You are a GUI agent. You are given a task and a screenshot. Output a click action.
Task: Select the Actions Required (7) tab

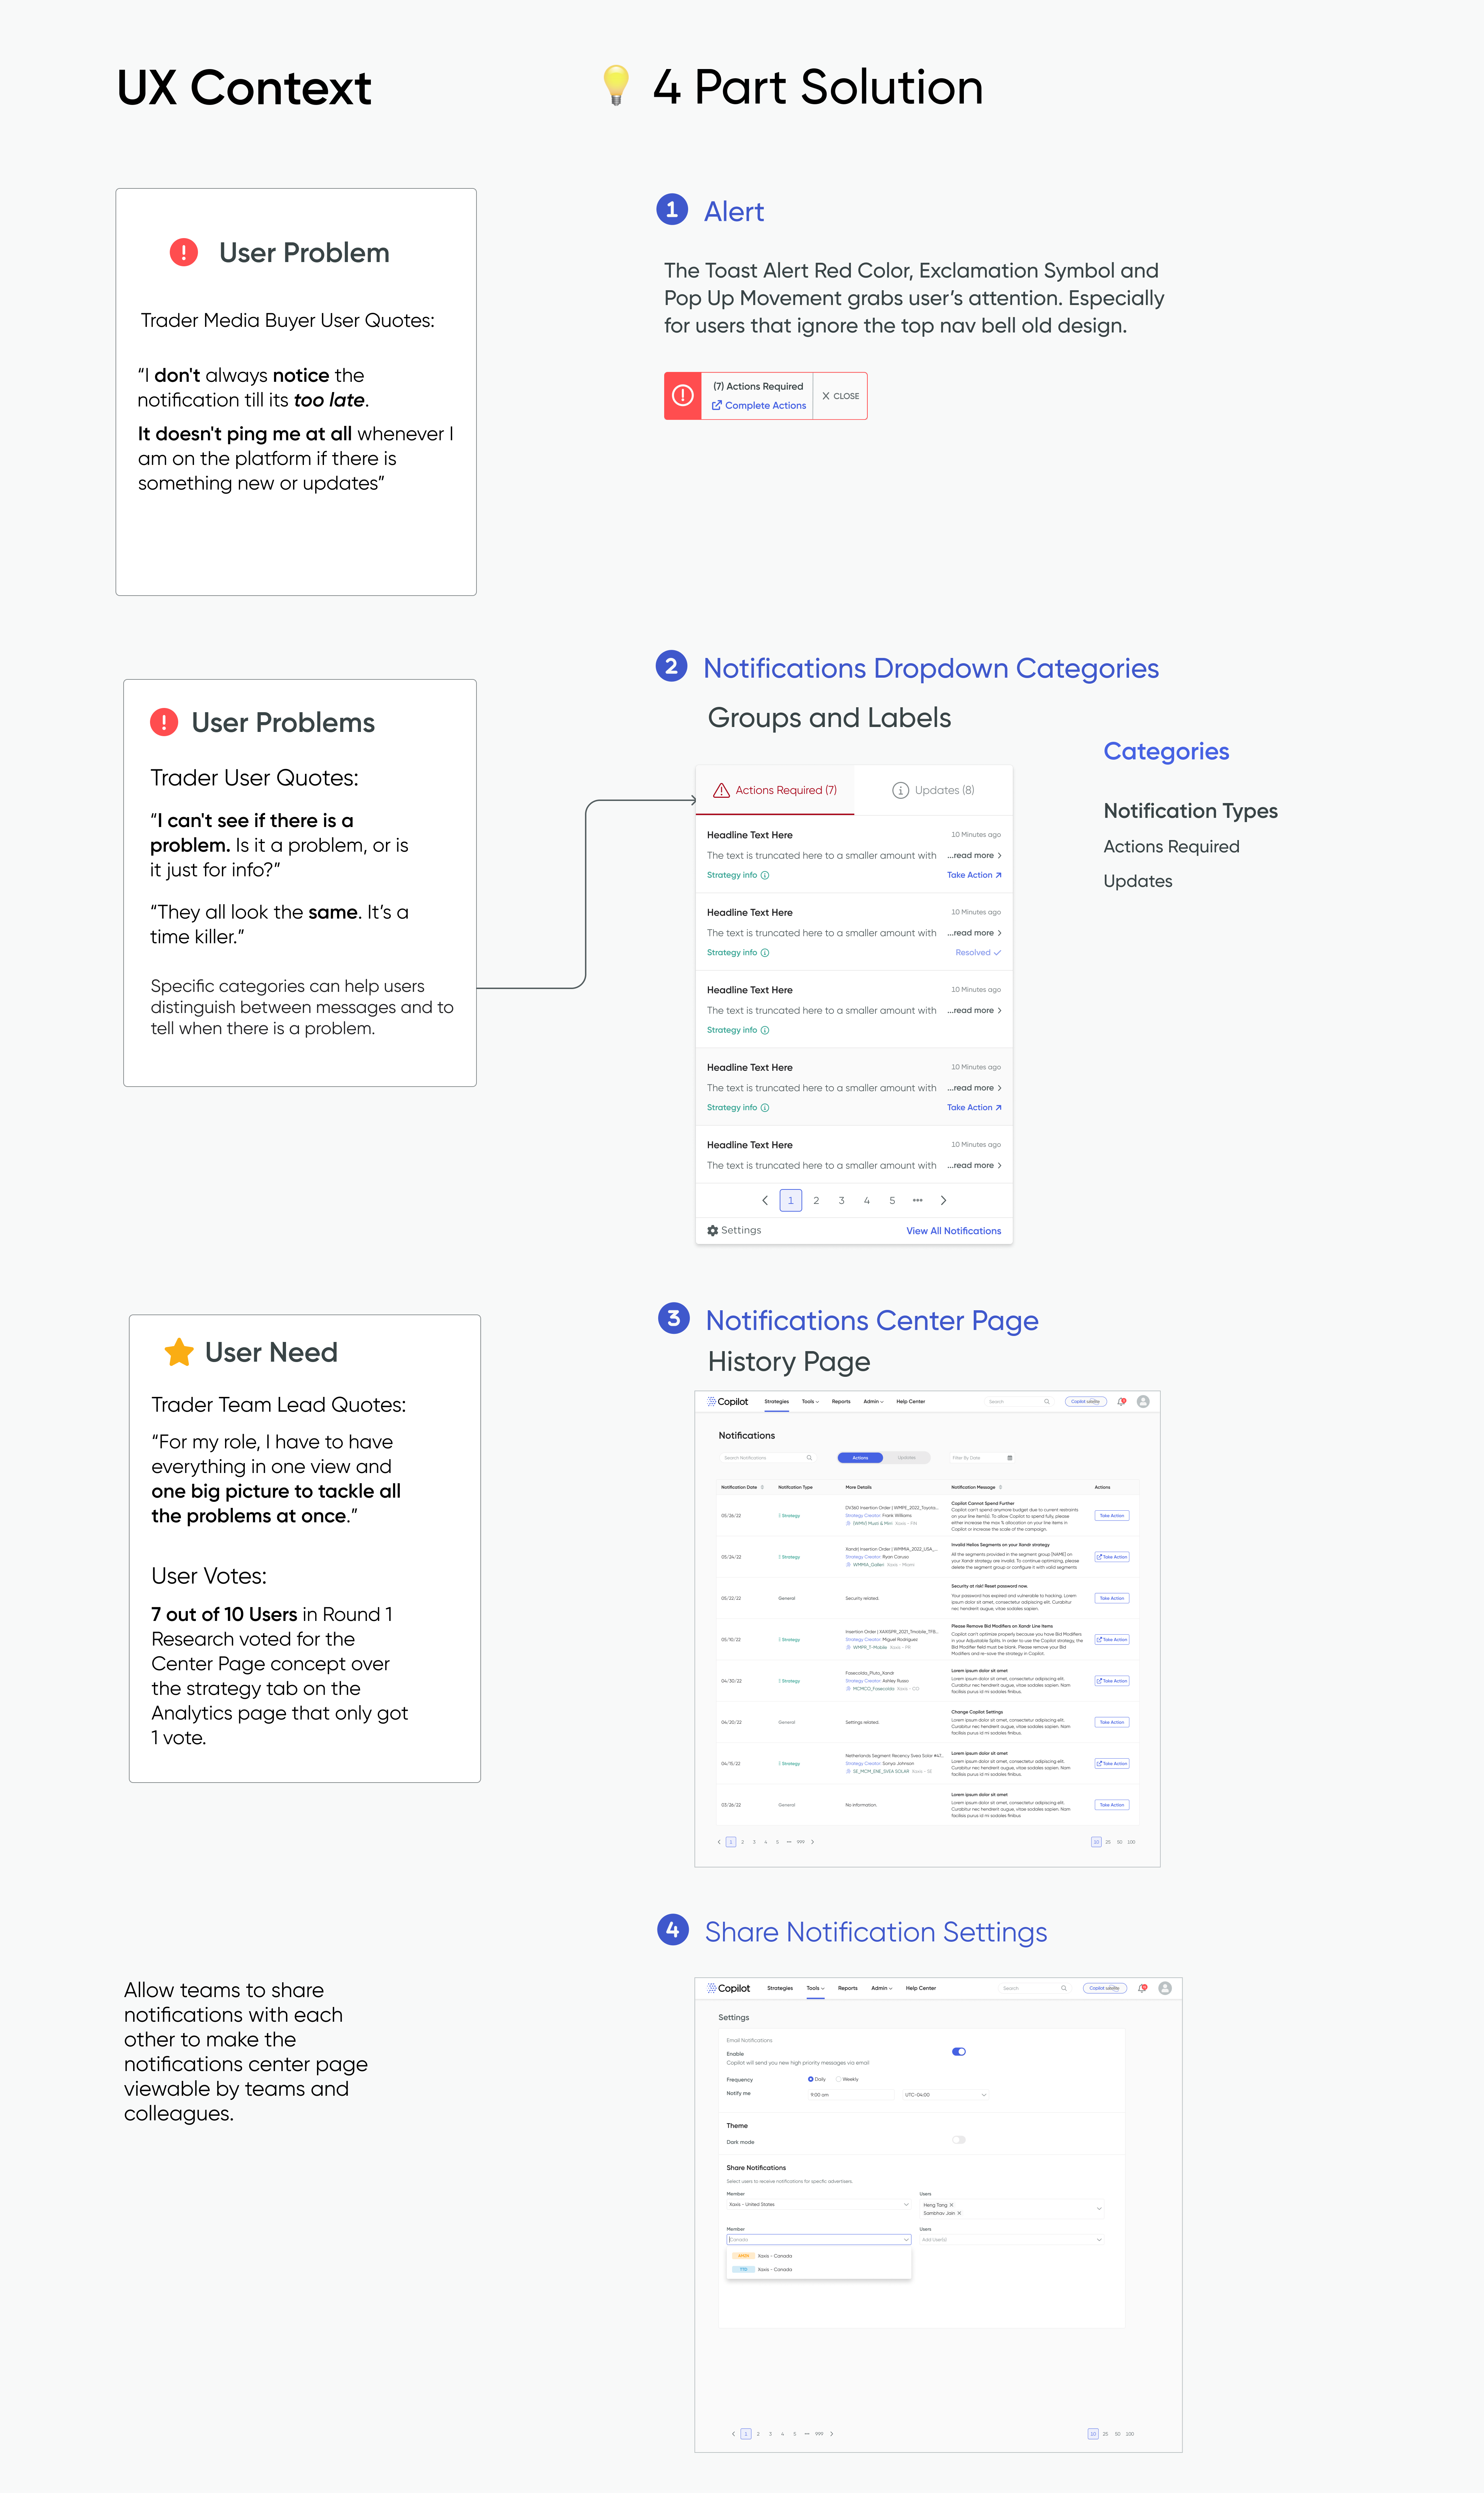pyautogui.click(x=775, y=790)
